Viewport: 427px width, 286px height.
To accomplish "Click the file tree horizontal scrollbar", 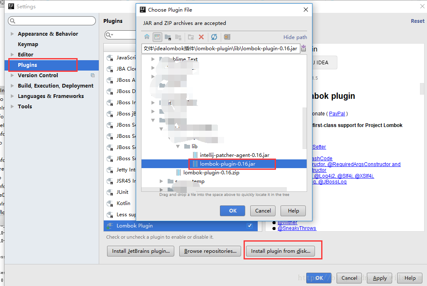I will point(214,189).
